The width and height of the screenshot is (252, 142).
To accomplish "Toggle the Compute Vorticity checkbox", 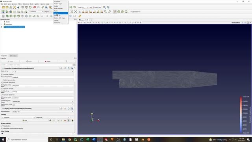I will 2,88.
